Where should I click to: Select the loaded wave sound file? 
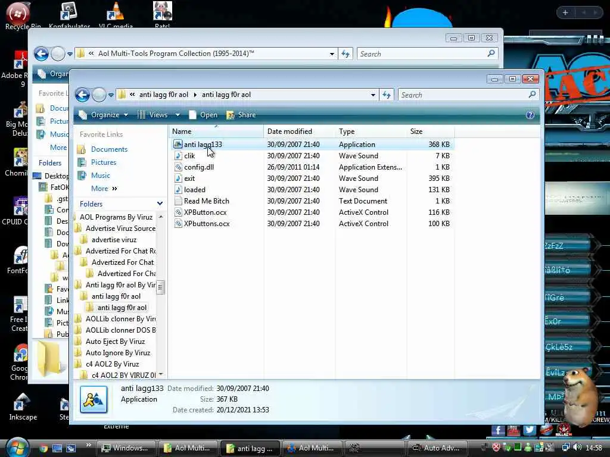[194, 190]
